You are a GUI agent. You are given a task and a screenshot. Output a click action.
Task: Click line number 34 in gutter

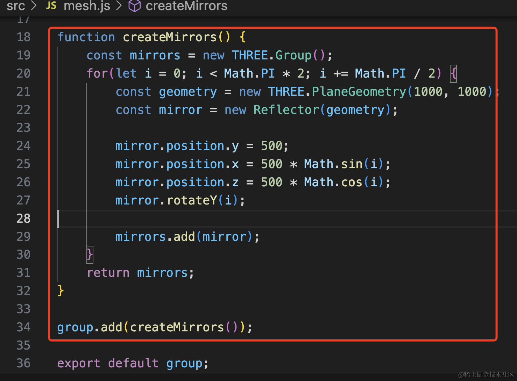coord(23,327)
